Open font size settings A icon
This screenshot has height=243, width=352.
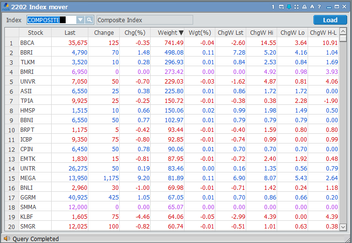pyautogui.click(x=312, y=7)
